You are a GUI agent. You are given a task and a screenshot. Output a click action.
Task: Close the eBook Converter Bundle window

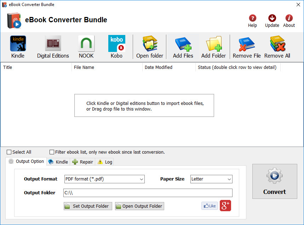pos(298,5)
